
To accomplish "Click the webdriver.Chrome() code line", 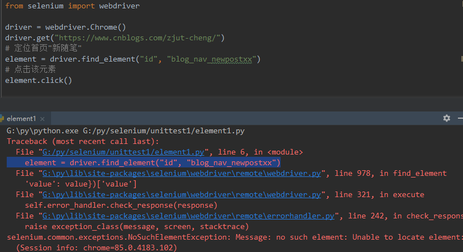I will click(x=66, y=27).
